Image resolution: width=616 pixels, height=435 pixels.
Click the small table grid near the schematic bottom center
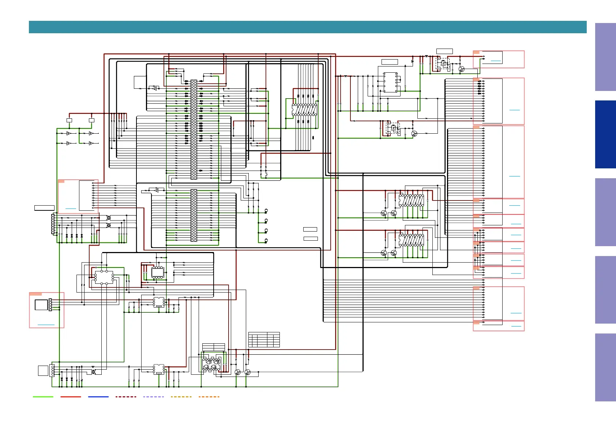coord(264,340)
